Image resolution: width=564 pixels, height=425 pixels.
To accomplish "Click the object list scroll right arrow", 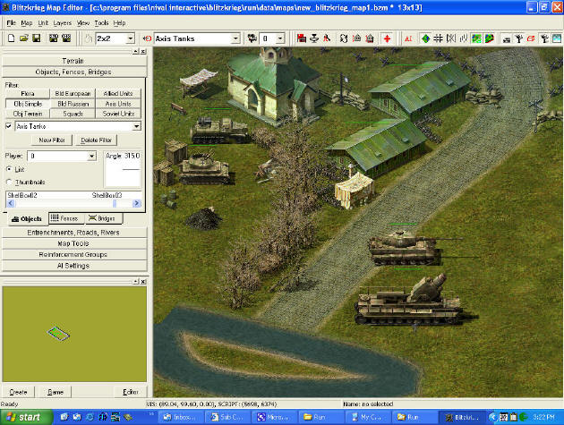I will coord(137,203).
